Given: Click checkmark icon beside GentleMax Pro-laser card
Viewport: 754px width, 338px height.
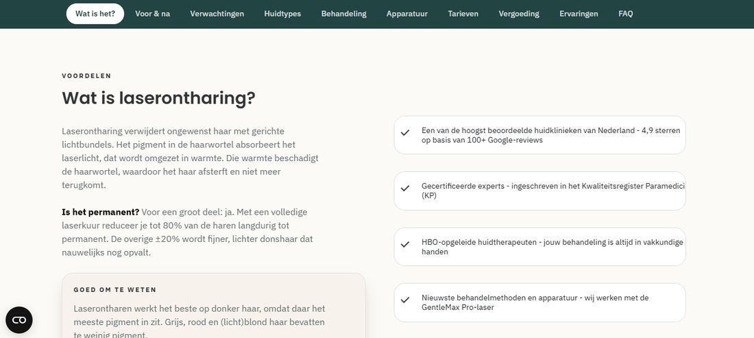Looking at the screenshot, I should click(x=405, y=300).
